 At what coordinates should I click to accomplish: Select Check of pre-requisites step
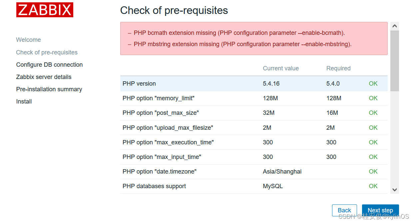click(x=47, y=52)
